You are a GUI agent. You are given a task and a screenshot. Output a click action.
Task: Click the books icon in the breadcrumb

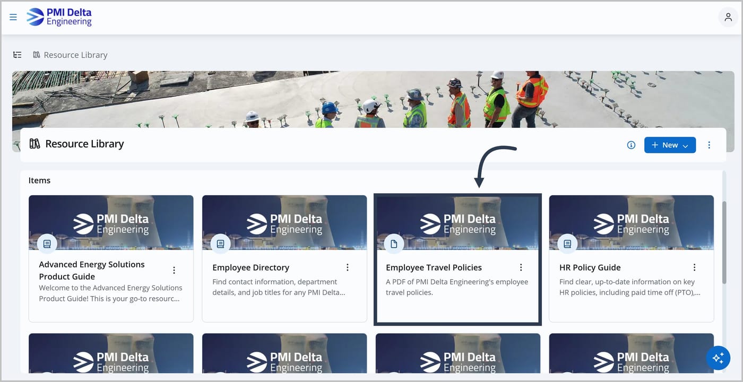pyautogui.click(x=37, y=55)
